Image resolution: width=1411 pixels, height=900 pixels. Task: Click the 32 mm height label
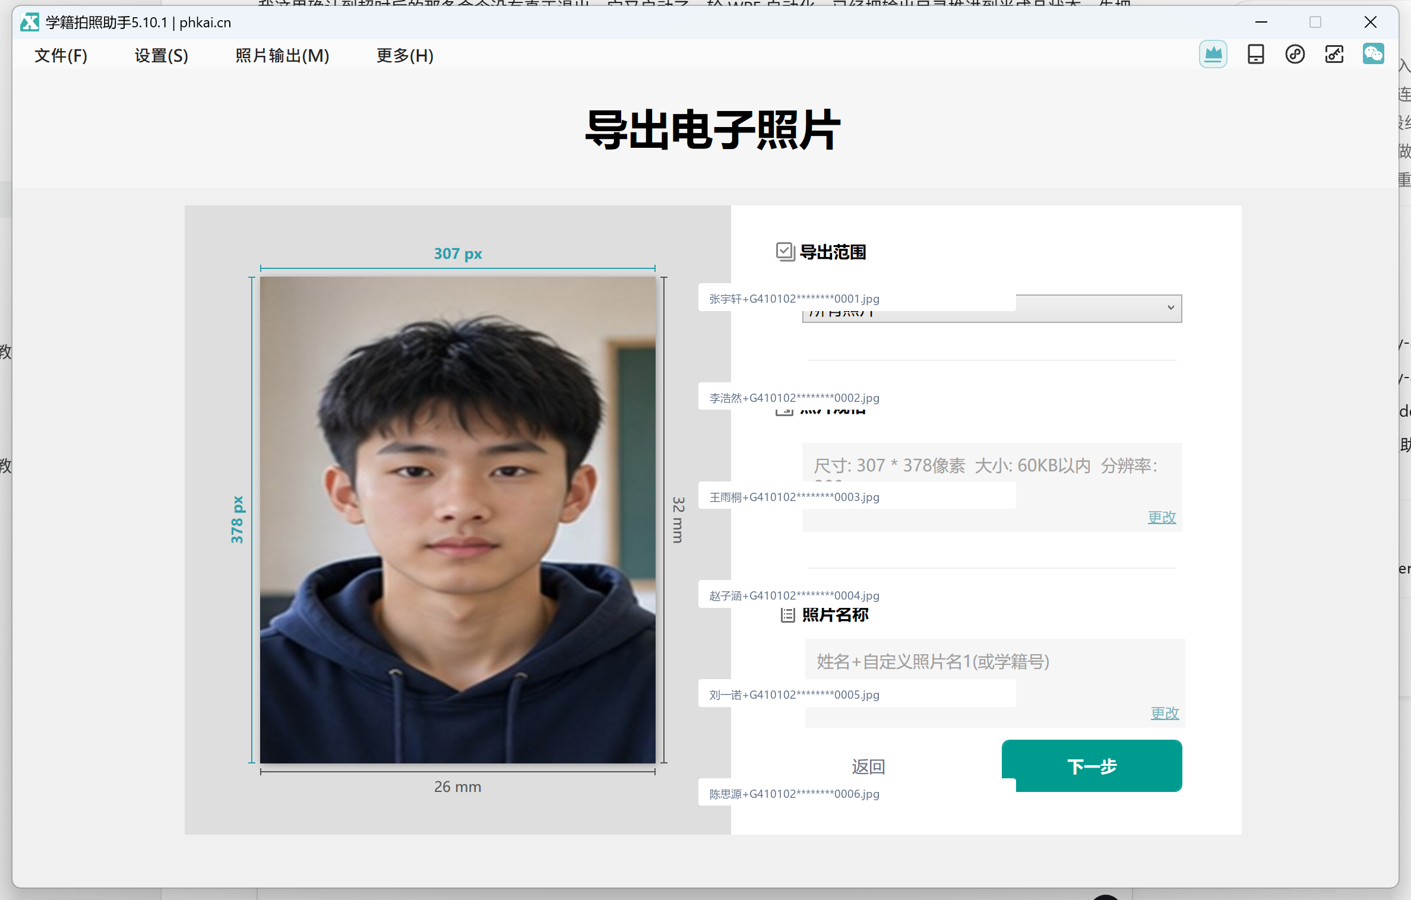[x=678, y=519]
